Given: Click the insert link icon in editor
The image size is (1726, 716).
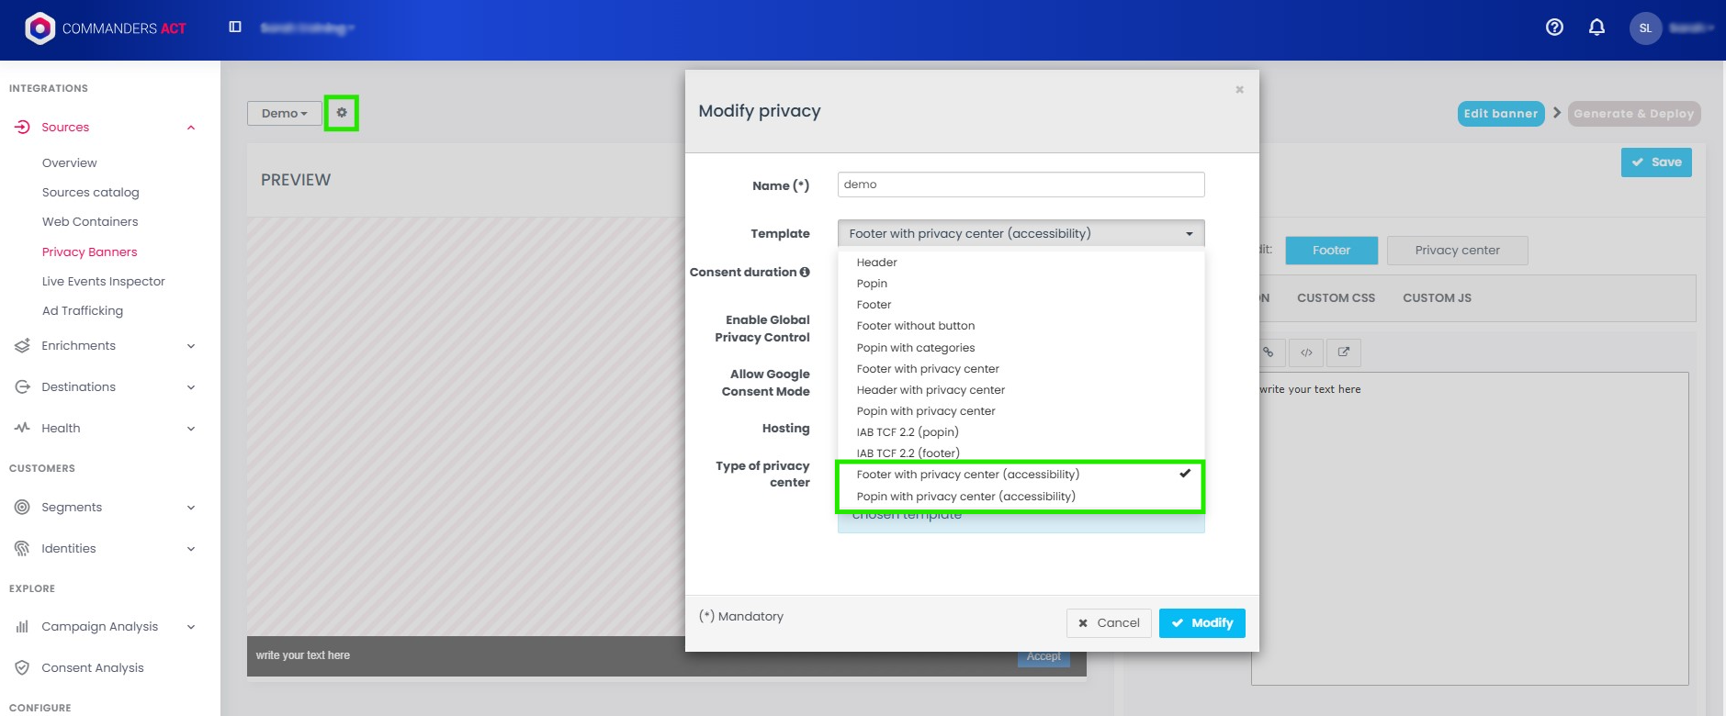Looking at the screenshot, I should click(1269, 352).
